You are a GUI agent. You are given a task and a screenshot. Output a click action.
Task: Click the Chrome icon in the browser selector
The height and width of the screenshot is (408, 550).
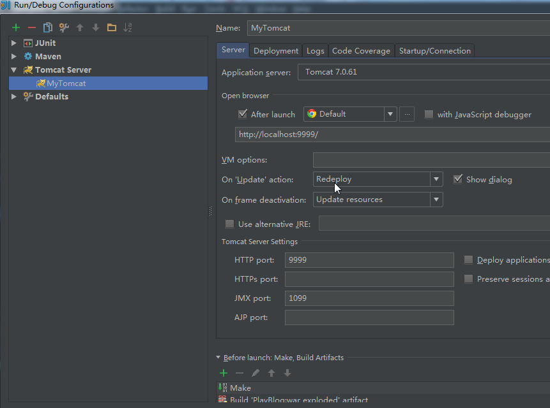[x=312, y=114]
